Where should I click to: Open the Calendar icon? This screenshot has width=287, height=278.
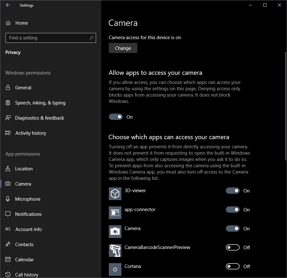click(x=8, y=259)
